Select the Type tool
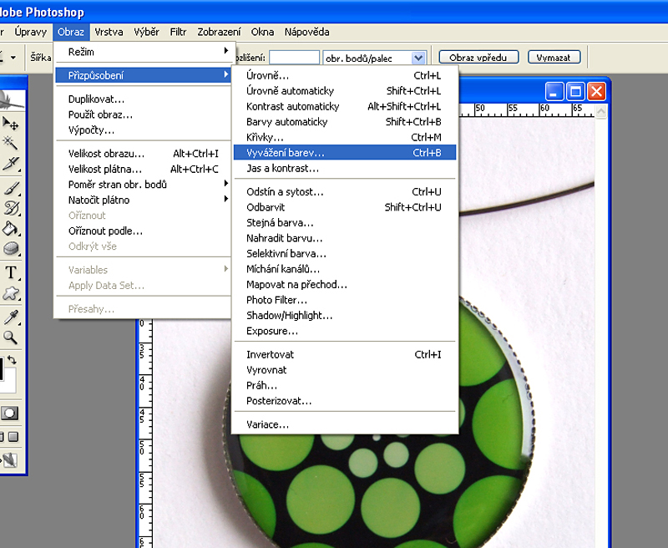 11,272
